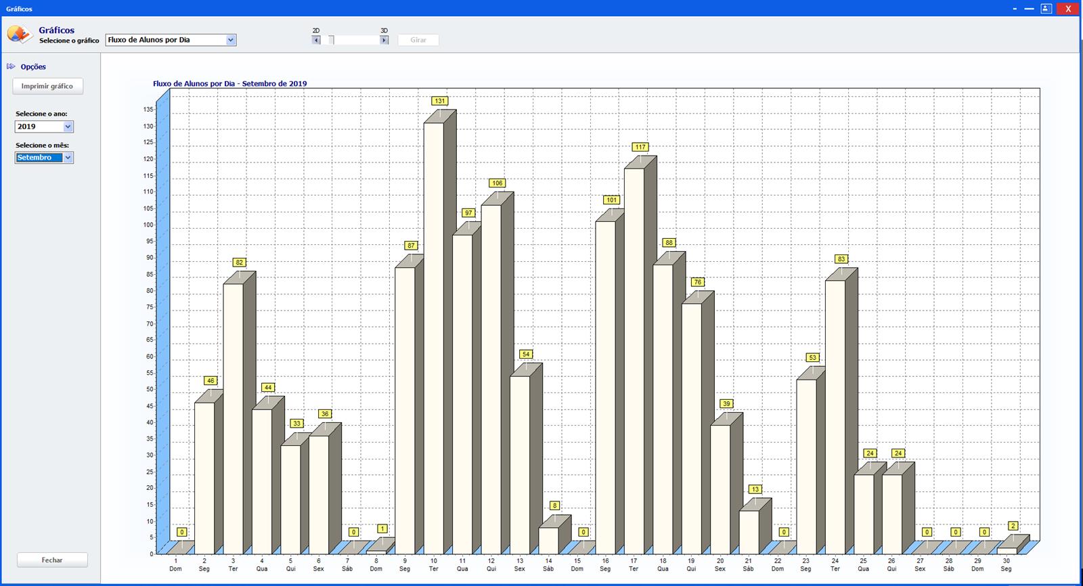Click the y-axis value 50
This screenshot has height=586, width=1083.
[x=150, y=389]
